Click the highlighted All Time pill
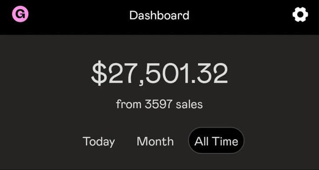Viewport: 319px width, 170px height. click(x=216, y=140)
